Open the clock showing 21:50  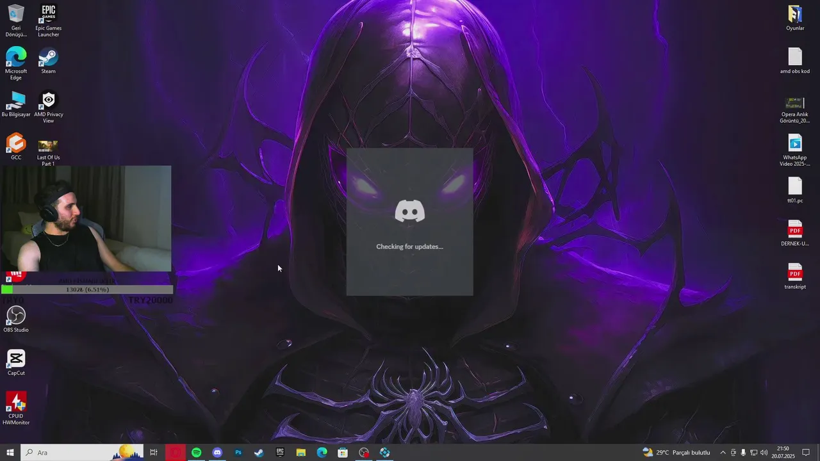pos(783,453)
